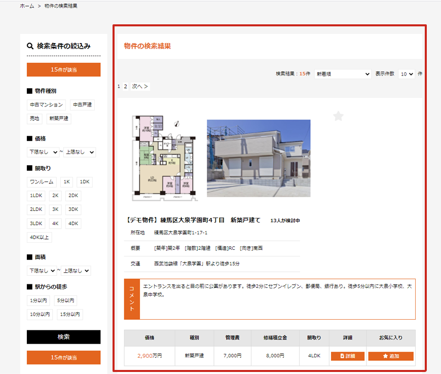Screen dimensions: 441x374
Task: Click the black 検索 search button
Action: (x=63, y=337)
